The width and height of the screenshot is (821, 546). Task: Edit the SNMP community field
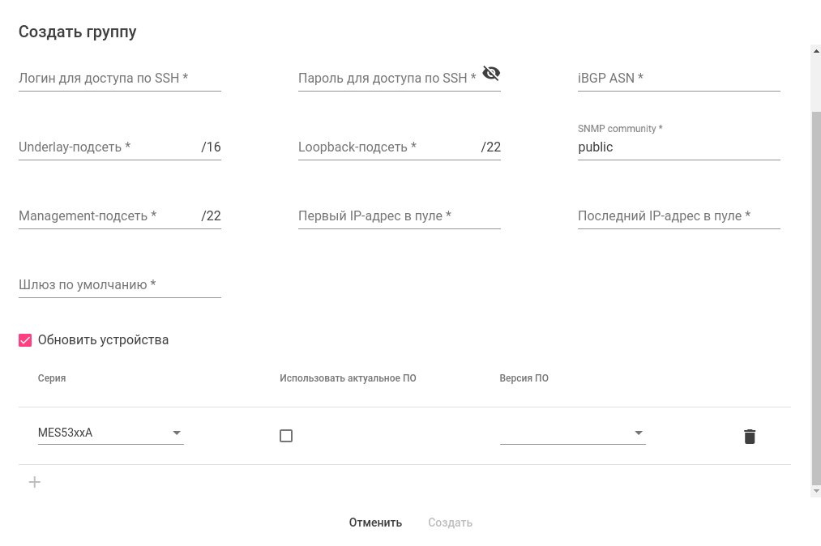(678, 147)
